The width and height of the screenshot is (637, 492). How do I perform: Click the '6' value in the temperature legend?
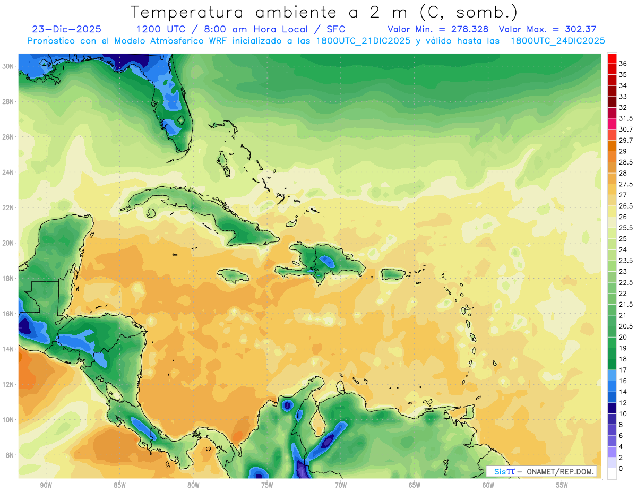[x=621, y=435]
